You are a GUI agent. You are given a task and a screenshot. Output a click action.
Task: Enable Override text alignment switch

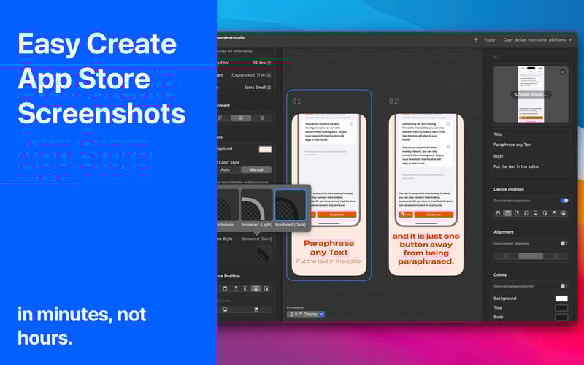pos(564,243)
